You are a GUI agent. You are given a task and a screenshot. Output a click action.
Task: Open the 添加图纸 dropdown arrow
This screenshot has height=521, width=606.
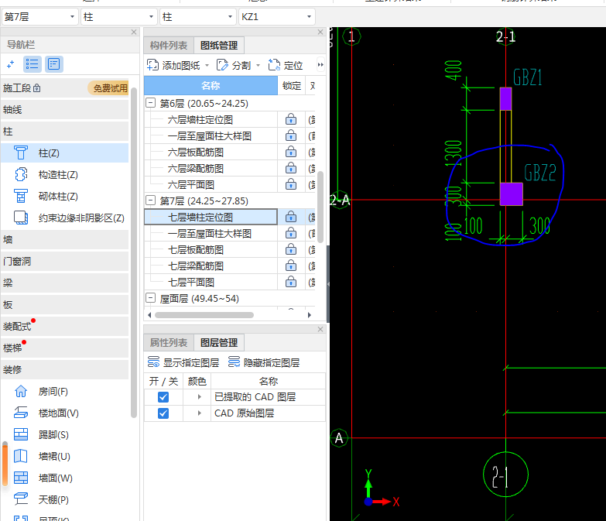point(207,65)
